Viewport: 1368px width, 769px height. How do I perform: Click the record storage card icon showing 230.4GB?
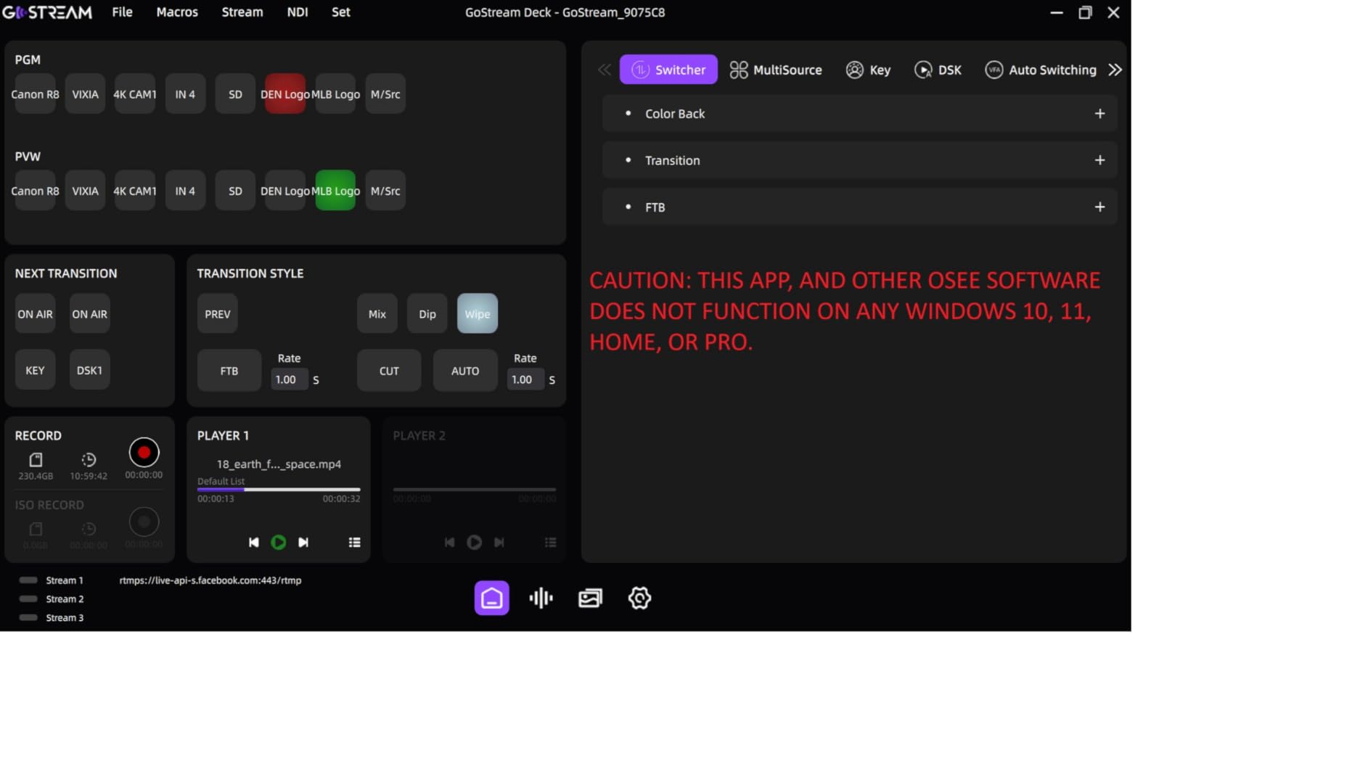pos(36,460)
